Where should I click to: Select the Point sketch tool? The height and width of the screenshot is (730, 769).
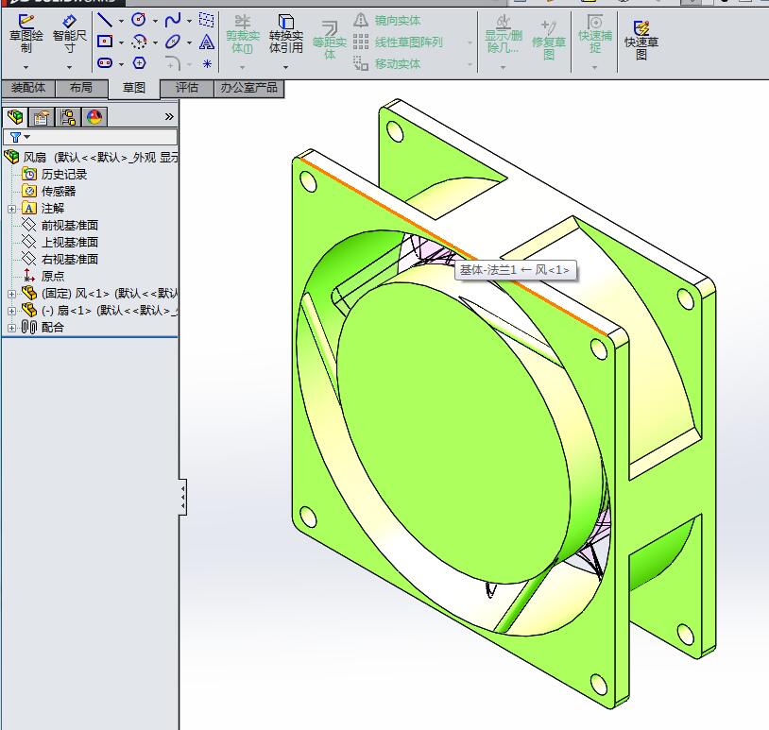[208, 63]
